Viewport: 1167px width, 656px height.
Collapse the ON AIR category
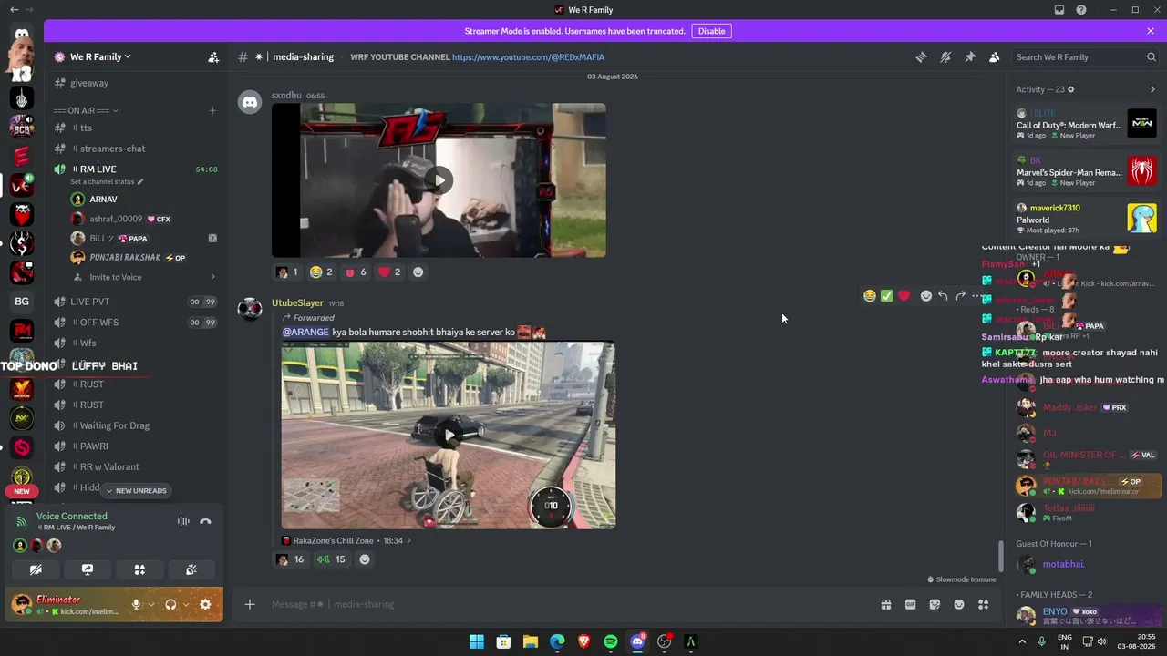pyautogui.click(x=86, y=110)
